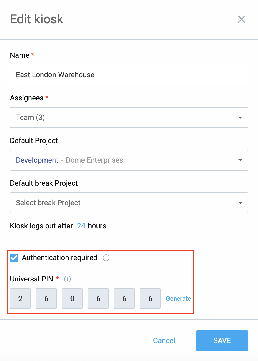The width and height of the screenshot is (258, 361).
Task: Click info icon beside Authentication required
Action: [106, 258]
